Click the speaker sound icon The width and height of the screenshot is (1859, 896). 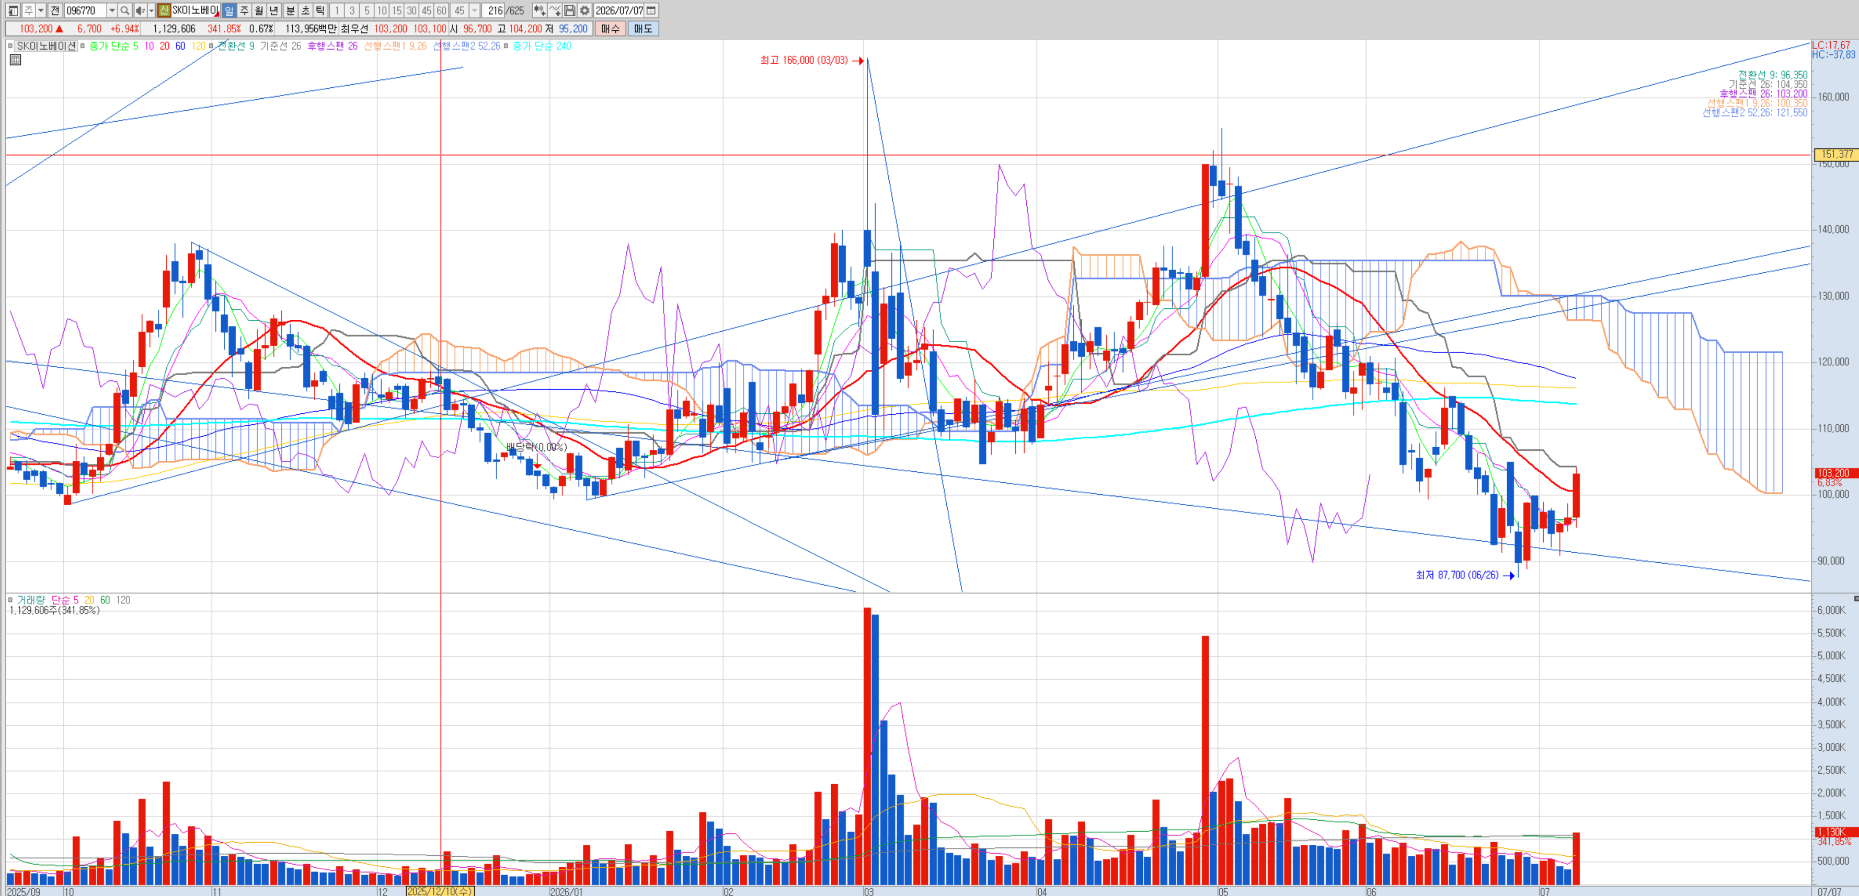click(140, 10)
